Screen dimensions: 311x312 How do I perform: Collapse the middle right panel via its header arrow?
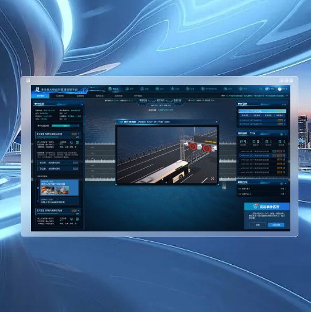(286, 134)
